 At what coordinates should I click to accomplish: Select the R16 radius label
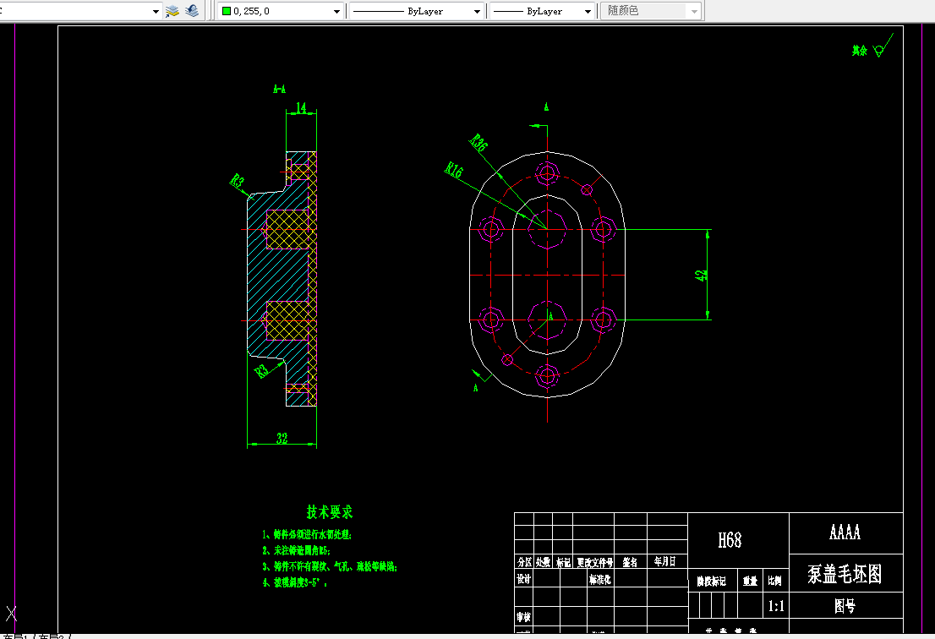454,171
